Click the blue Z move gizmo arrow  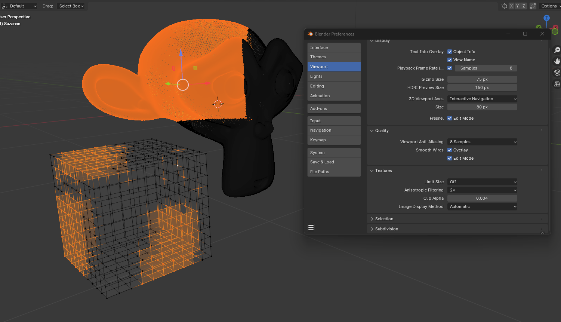coord(181,53)
